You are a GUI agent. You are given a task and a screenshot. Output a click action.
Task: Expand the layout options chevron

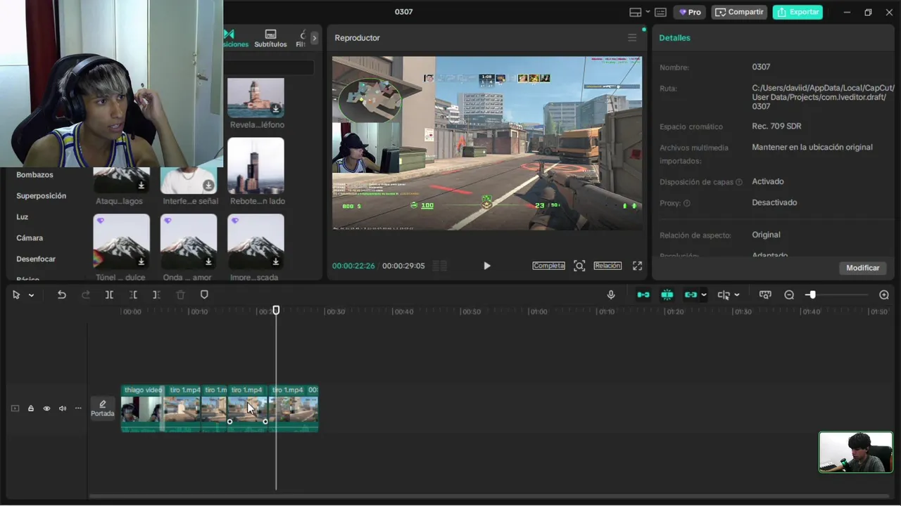648,12
